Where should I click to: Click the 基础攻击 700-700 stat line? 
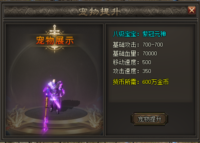coord(138,45)
